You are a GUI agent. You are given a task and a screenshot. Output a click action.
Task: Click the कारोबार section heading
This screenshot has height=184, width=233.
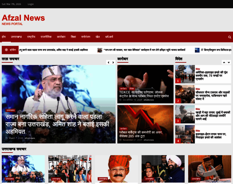click(123, 59)
